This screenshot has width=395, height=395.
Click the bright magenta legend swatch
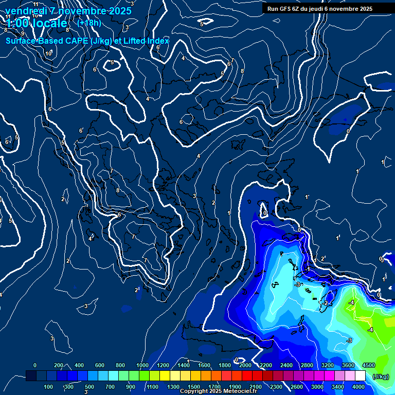pyautogui.click(x=329, y=375)
